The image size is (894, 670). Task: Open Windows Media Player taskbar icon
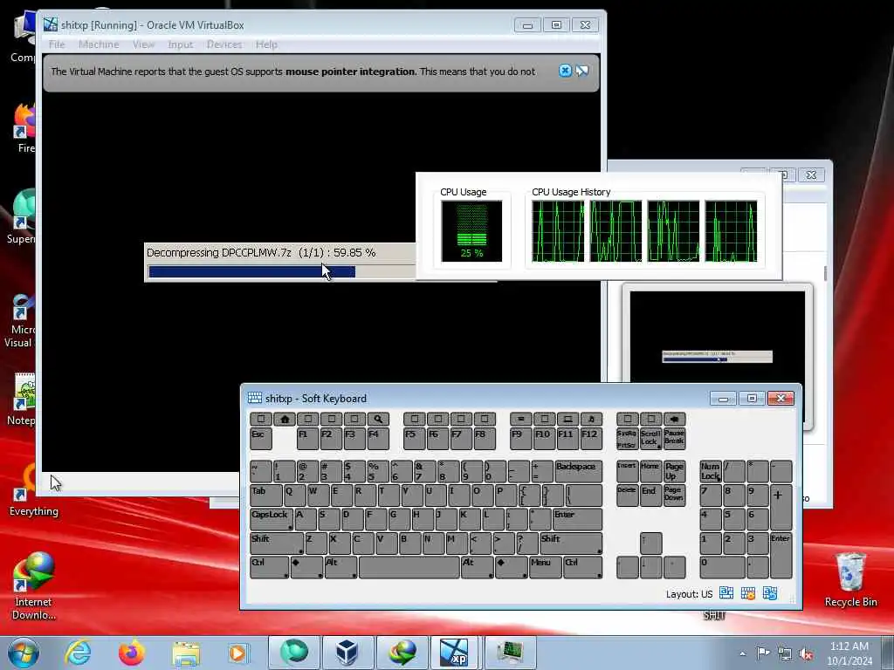[x=237, y=653]
